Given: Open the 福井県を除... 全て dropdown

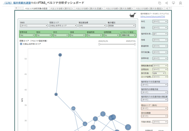Looking at the screenshot, I should coord(160,34).
